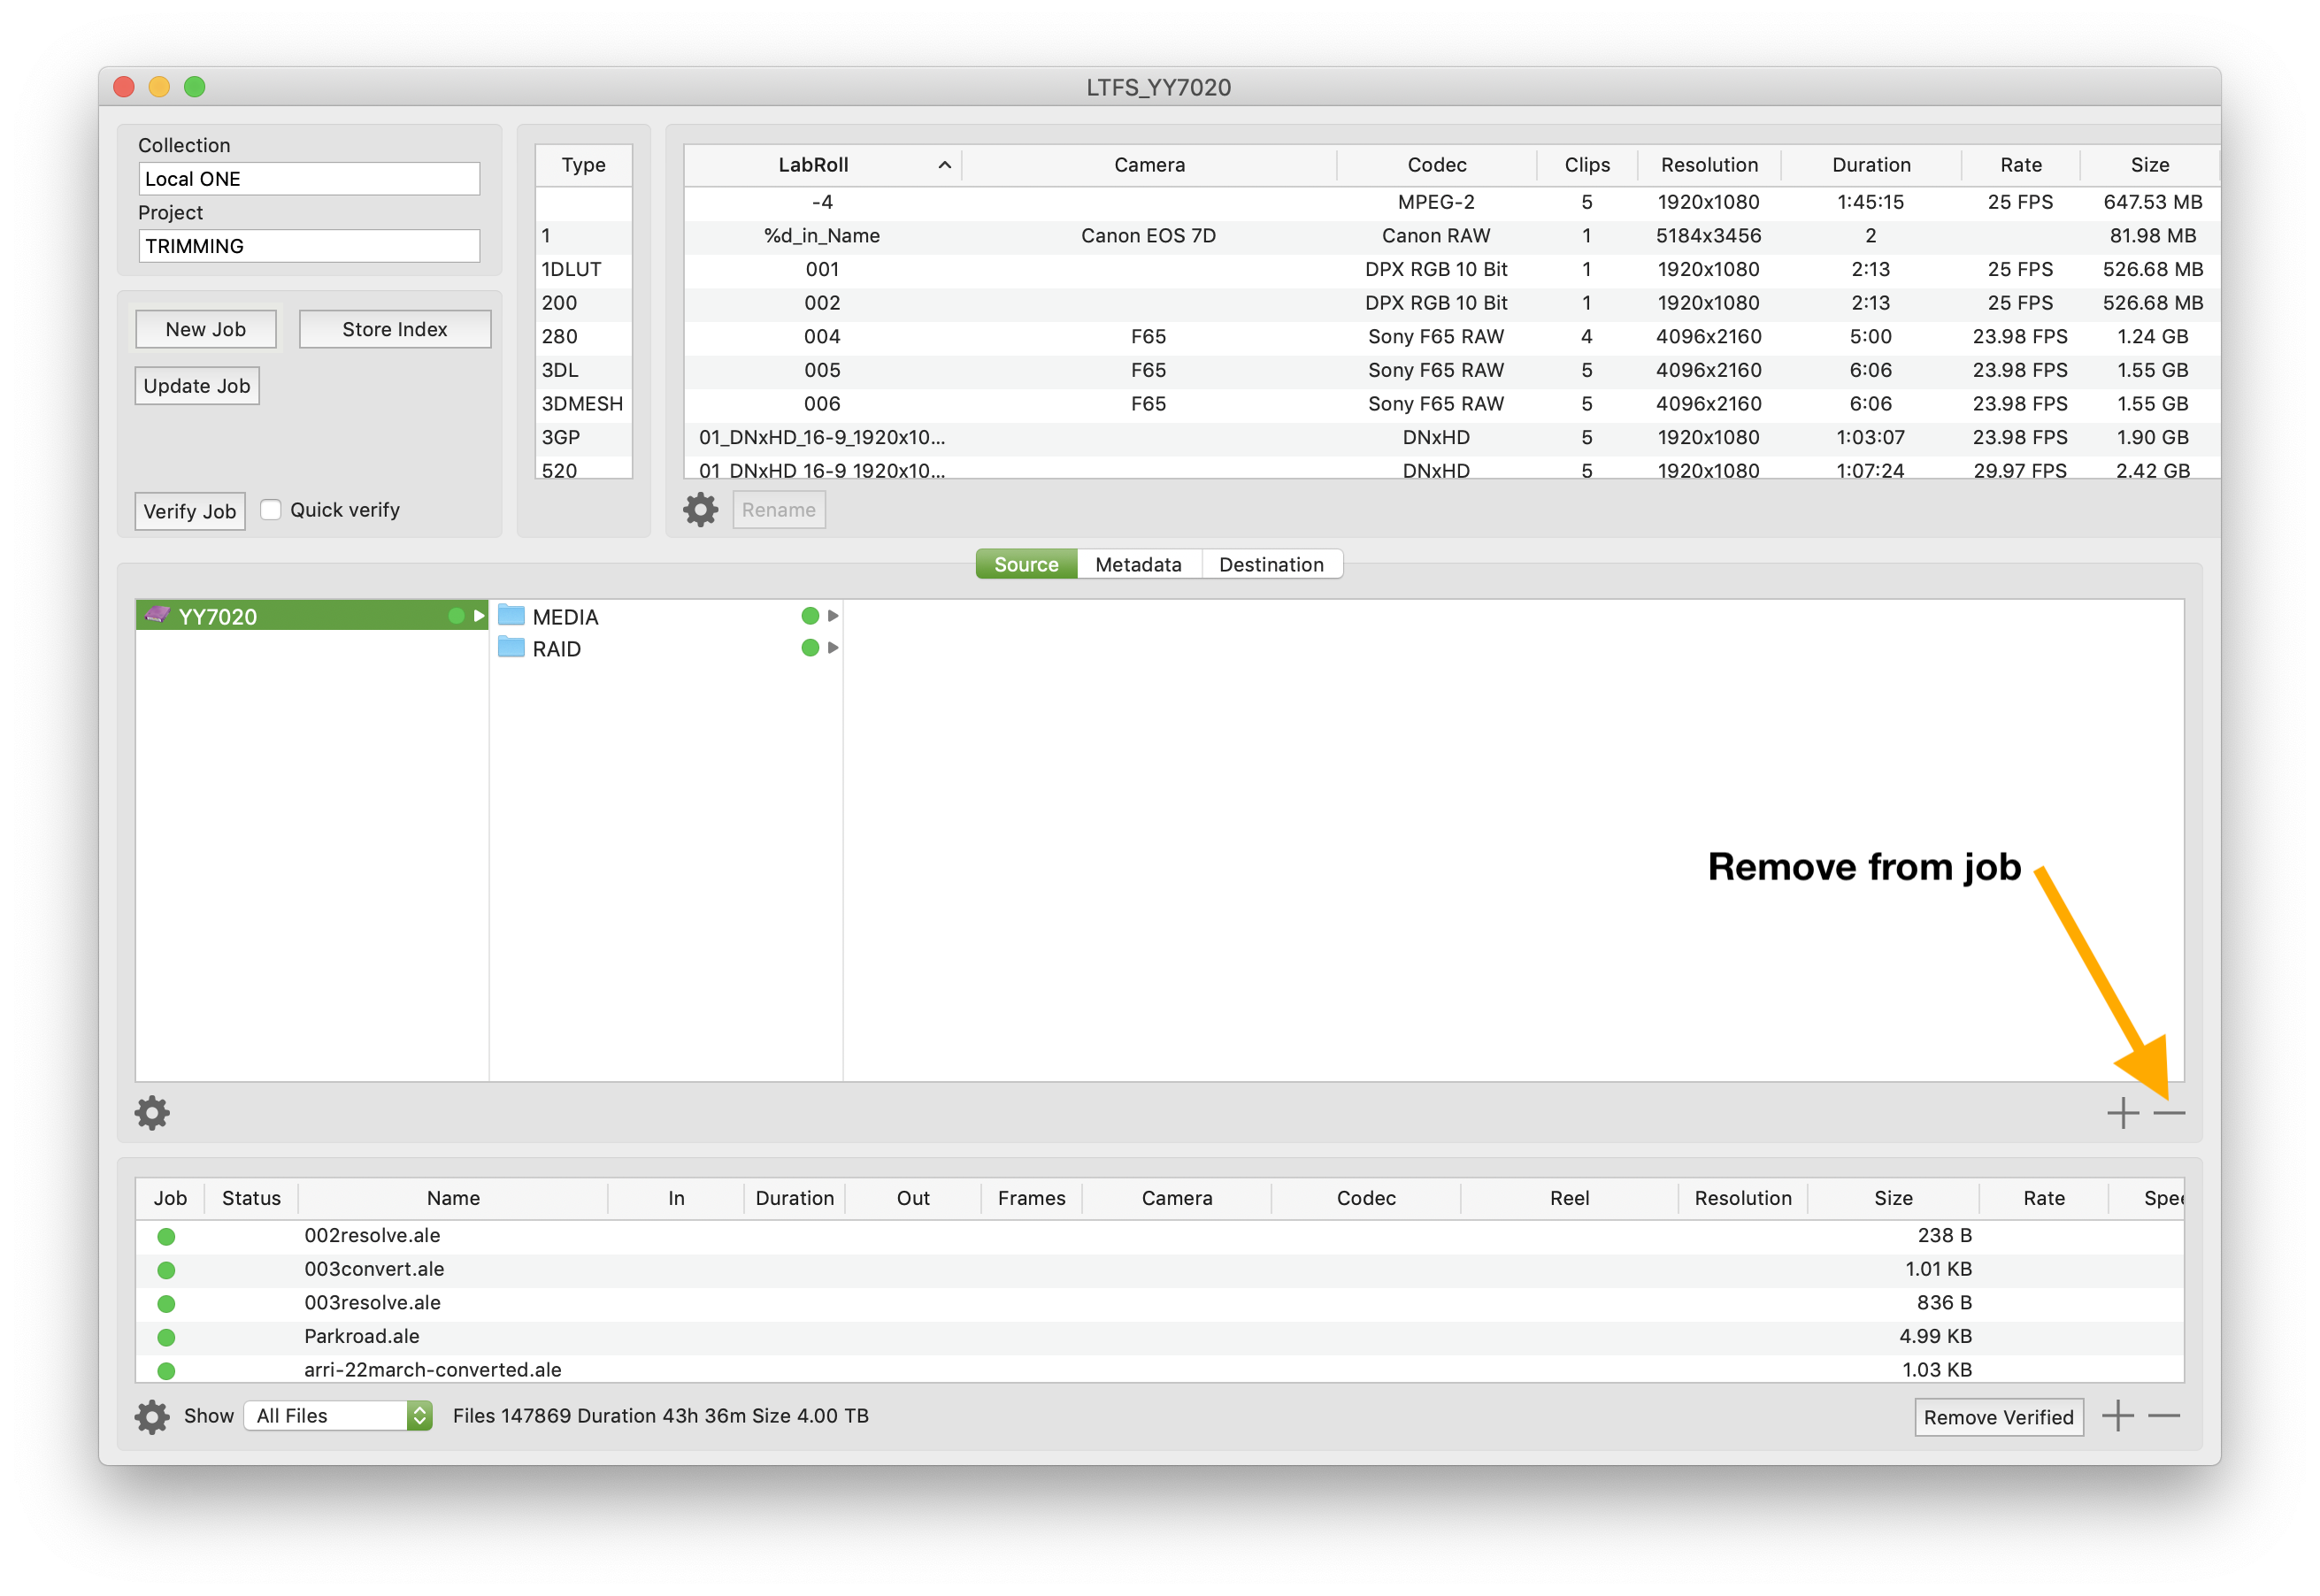Select the %d_in_Name LabRoll row
Screen dimensions: 2320x1596
point(1451,236)
